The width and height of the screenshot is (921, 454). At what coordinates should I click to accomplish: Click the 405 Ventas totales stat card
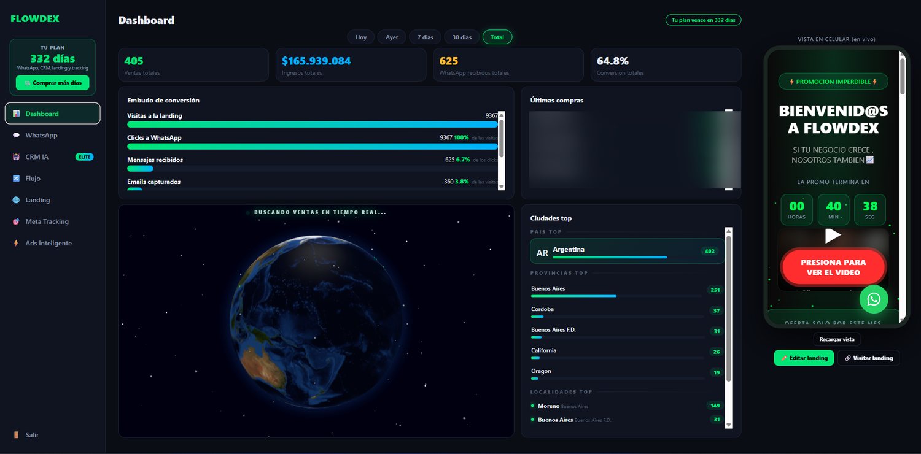point(193,64)
